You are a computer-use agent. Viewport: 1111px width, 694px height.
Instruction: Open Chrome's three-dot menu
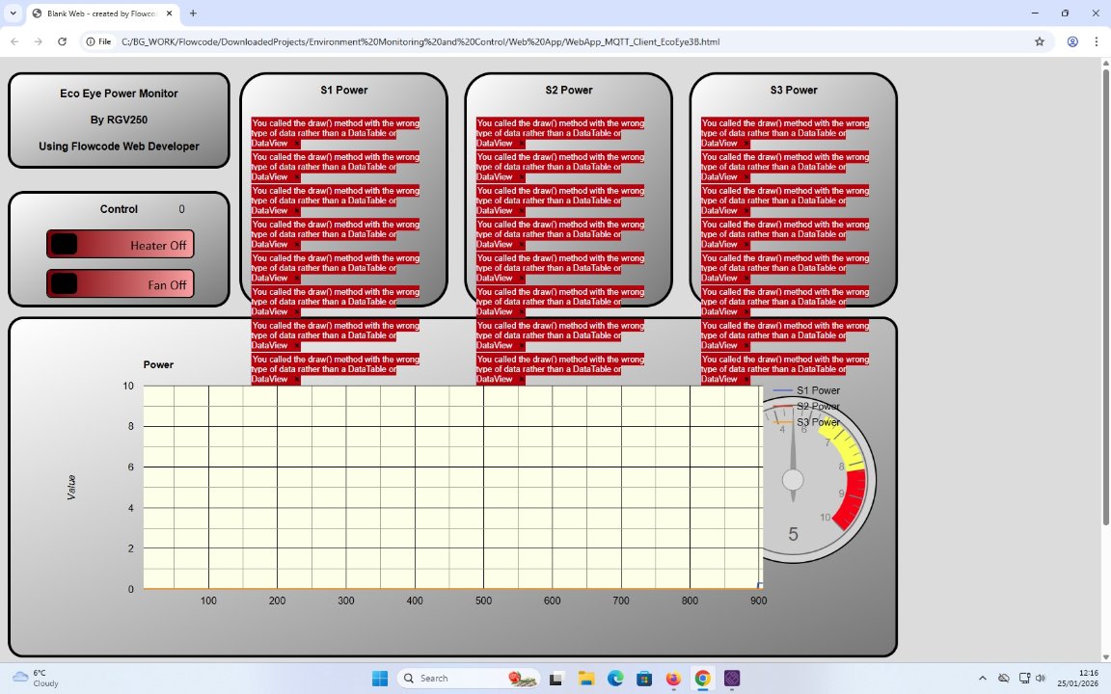[1097, 41]
